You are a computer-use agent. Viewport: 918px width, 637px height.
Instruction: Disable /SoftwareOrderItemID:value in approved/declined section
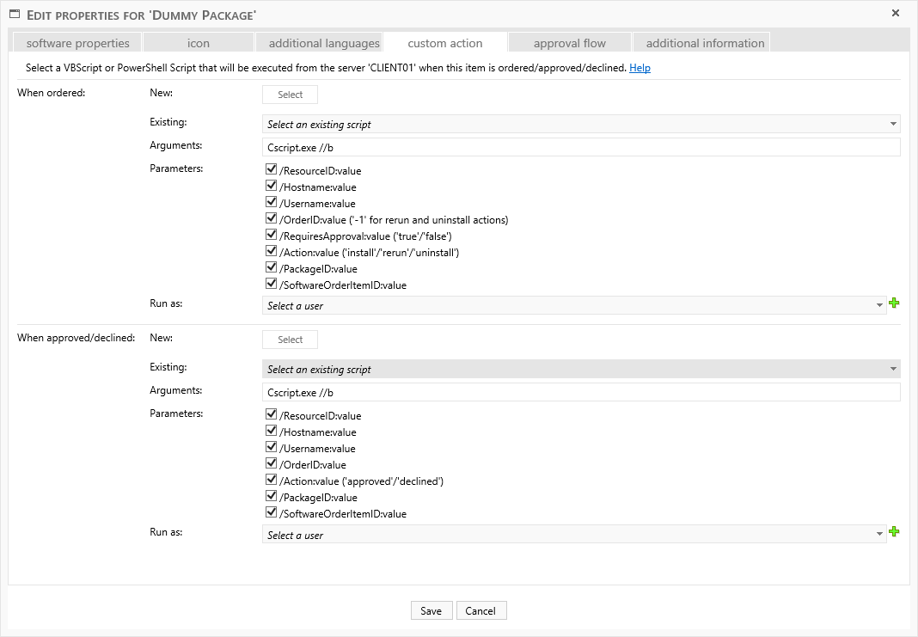tap(272, 513)
